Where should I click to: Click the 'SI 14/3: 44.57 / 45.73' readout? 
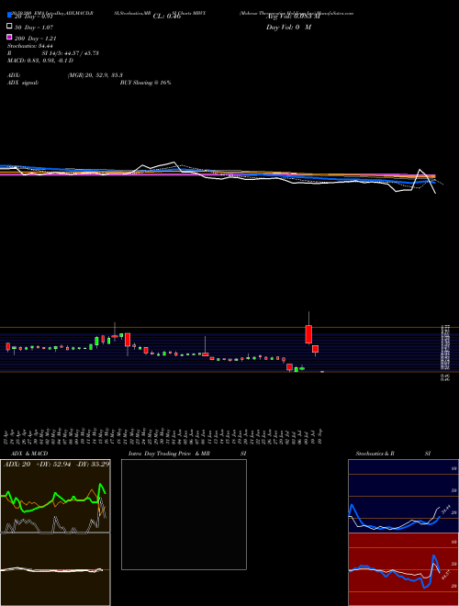70,53
